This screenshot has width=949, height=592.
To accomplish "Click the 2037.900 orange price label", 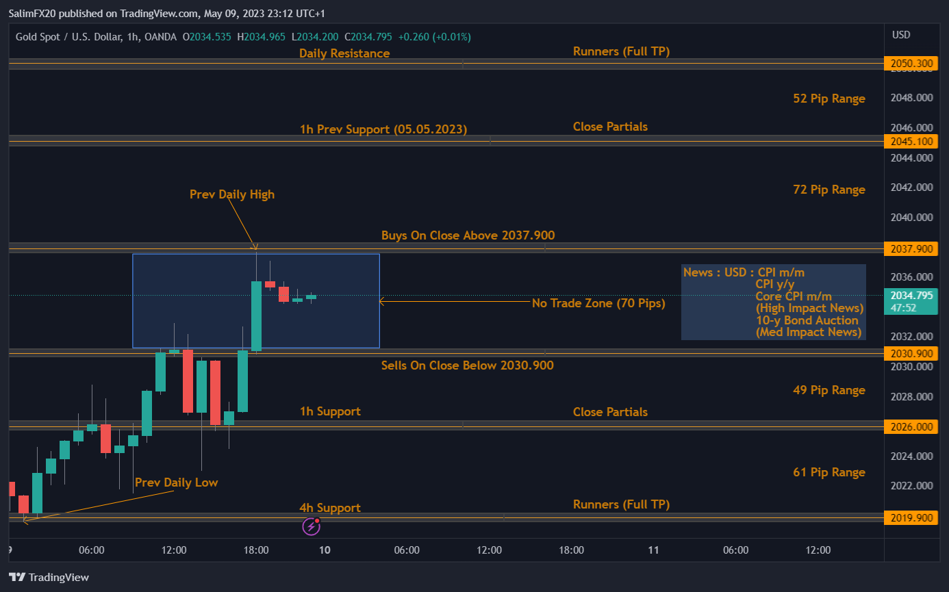I will click(x=911, y=248).
